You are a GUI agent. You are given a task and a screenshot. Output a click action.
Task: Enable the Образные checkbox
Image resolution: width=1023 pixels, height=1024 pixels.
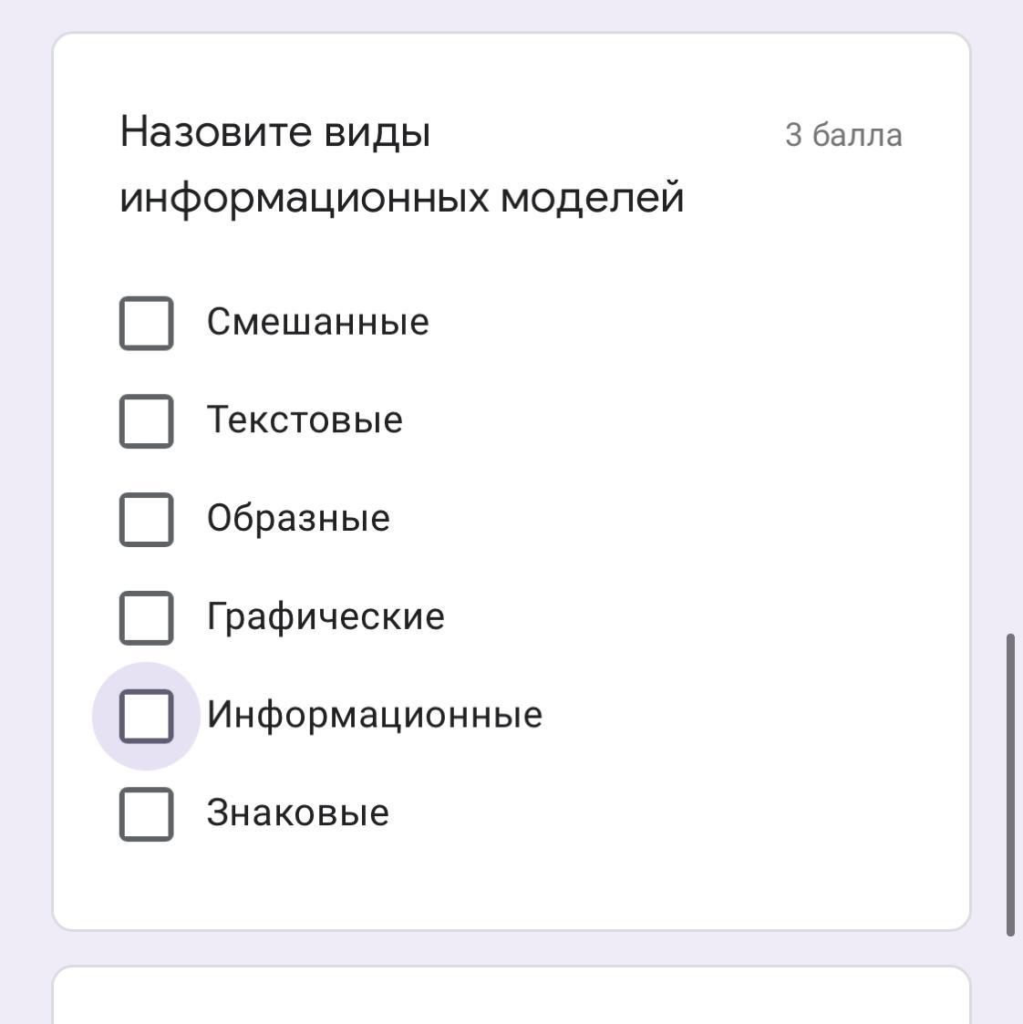pos(146,520)
